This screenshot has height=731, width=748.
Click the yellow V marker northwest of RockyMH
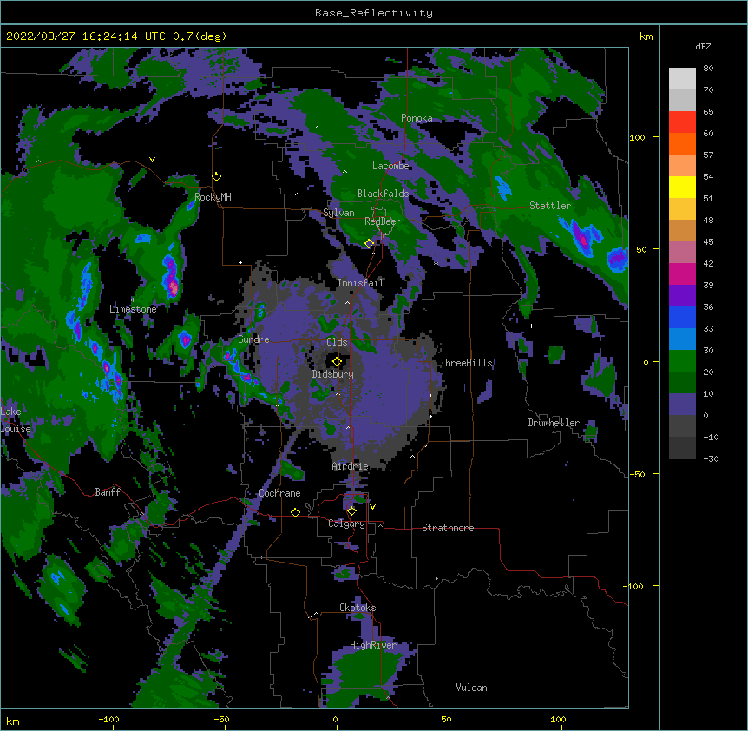point(152,160)
